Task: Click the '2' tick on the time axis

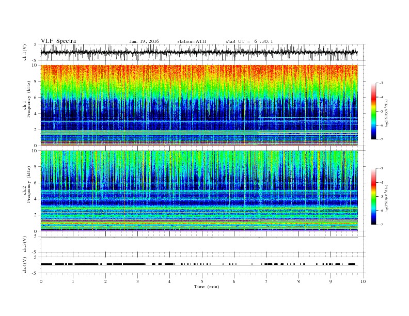Action: pyautogui.click(x=105, y=281)
